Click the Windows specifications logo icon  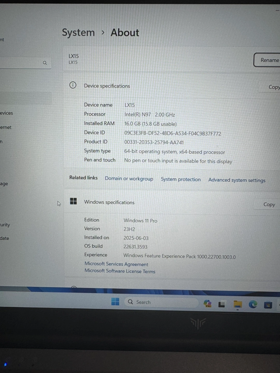click(x=73, y=201)
